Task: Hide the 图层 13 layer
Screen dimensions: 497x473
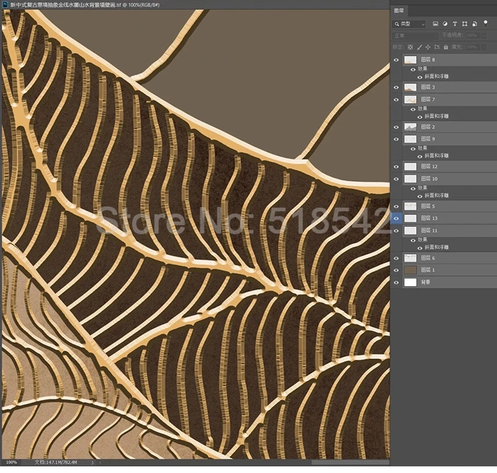Action: click(396, 218)
